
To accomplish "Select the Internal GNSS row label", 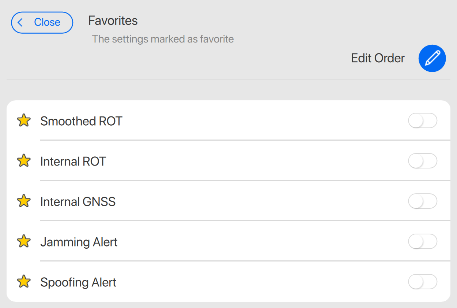I will [78, 202].
